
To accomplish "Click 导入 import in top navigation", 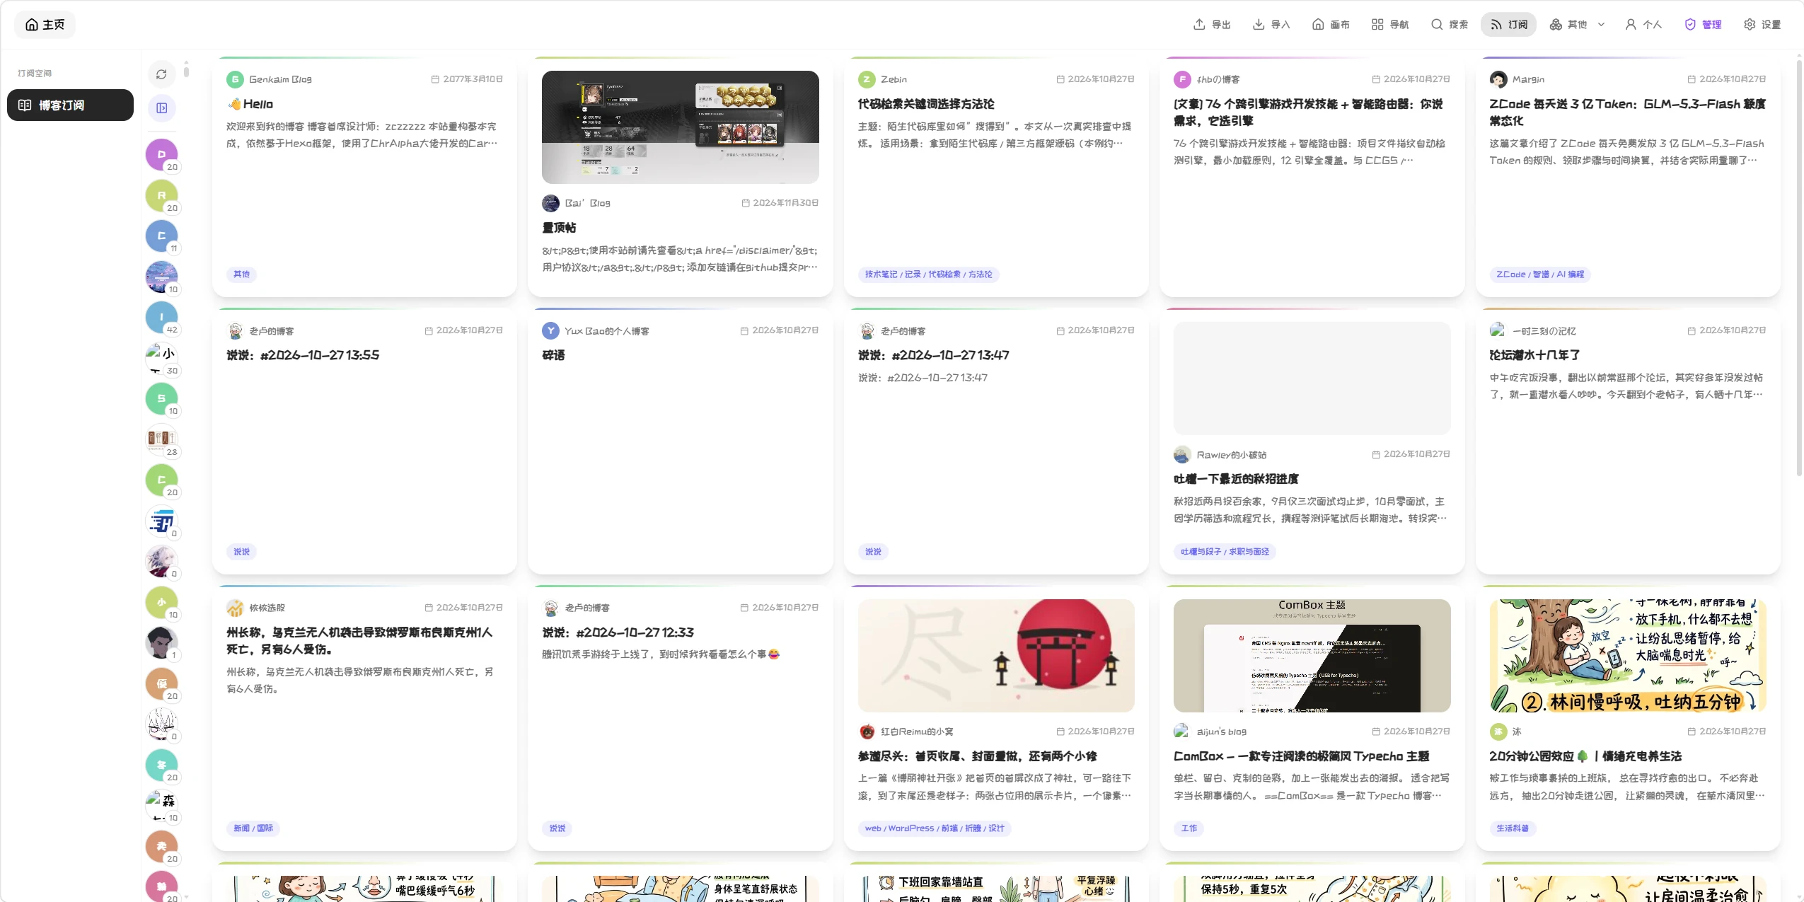I will [x=1271, y=25].
